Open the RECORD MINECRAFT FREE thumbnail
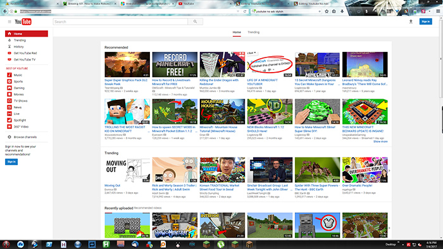 (x=175, y=64)
